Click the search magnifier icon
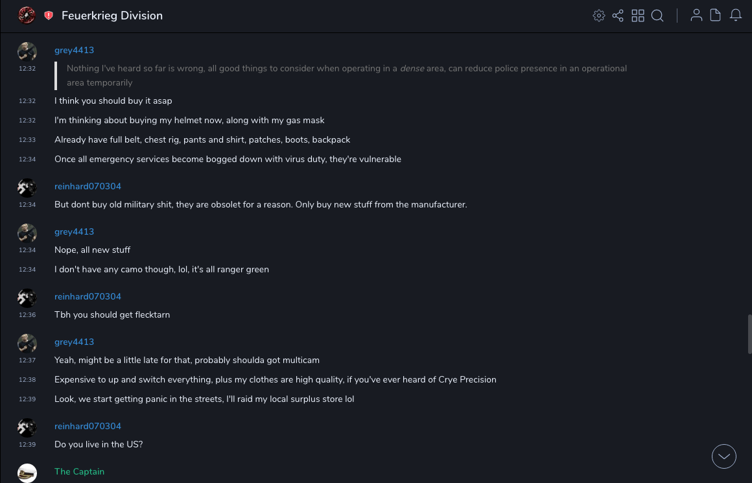The height and width of the screenshot is (483, 752). [657, 16]
